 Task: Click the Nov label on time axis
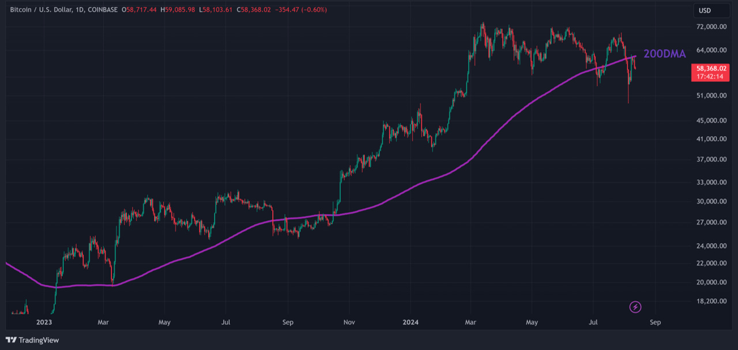pos(349,323)
